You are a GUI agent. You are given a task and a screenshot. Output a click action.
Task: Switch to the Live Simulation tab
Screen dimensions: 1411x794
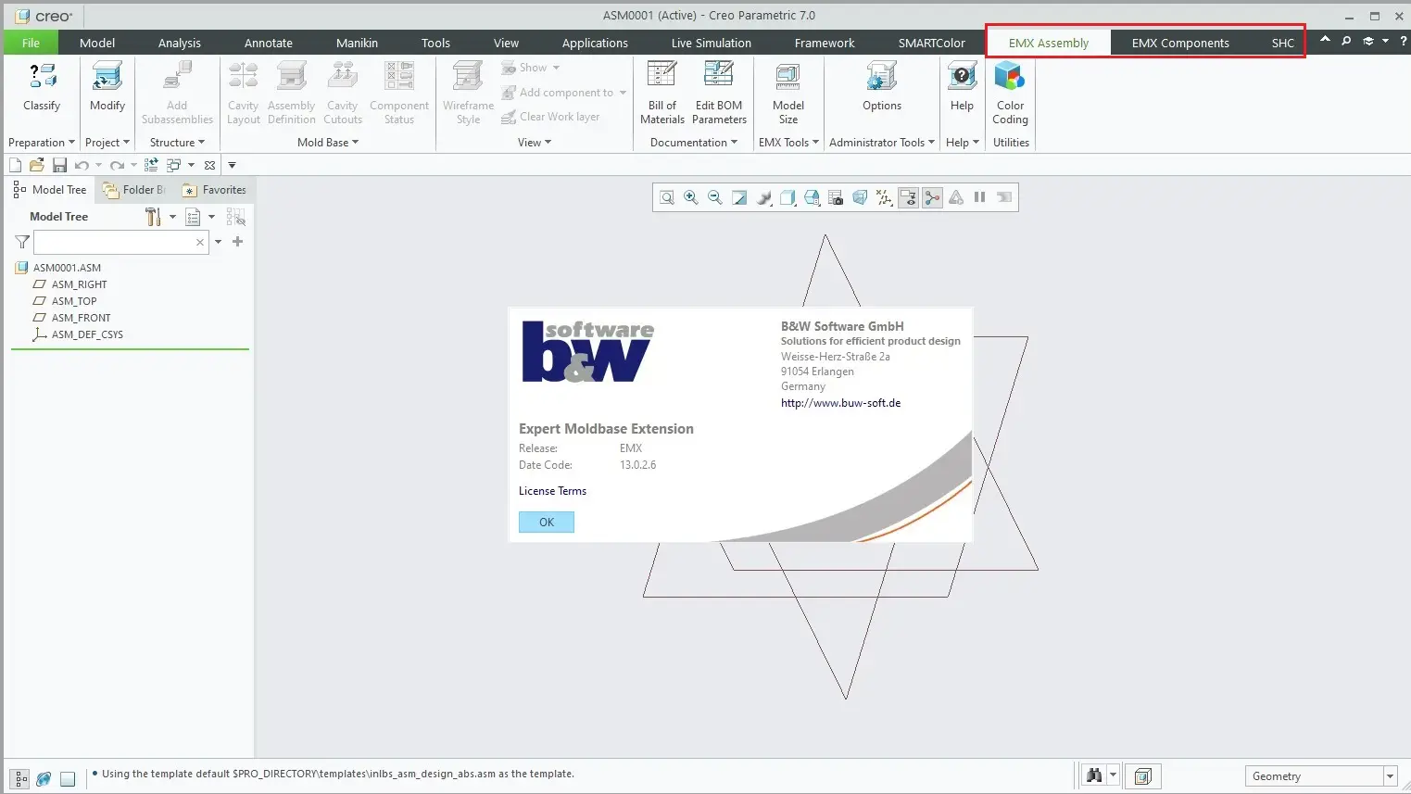712,43
